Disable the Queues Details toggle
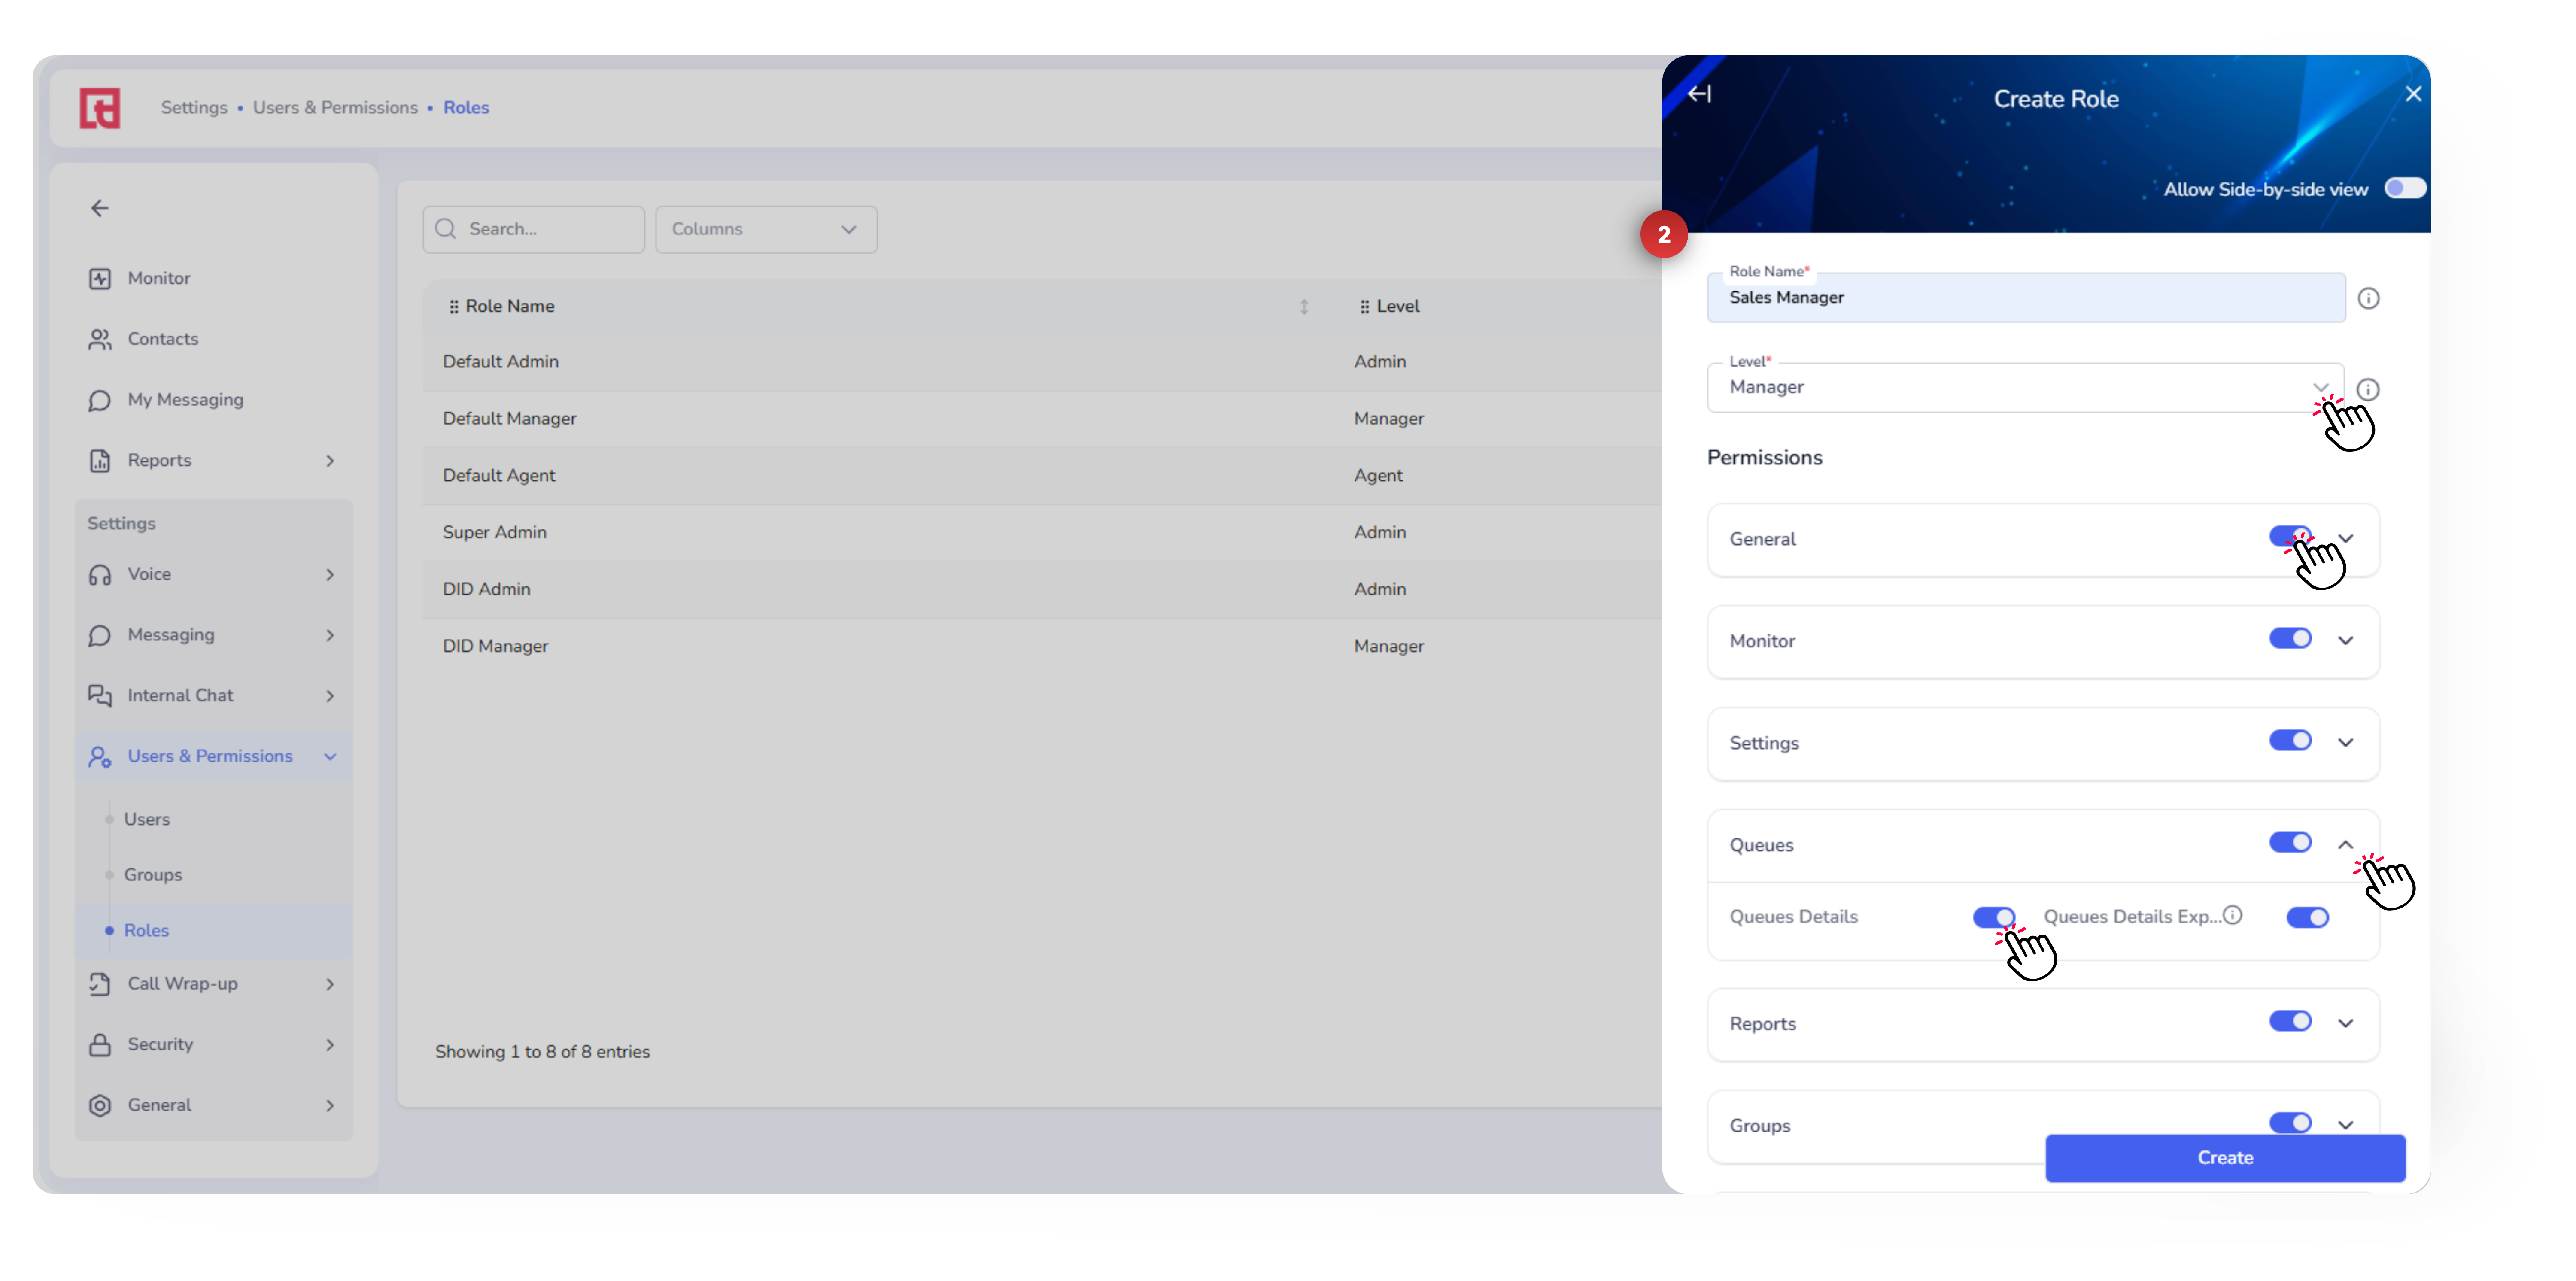Screen dimensions: 2576x1281 1993,917
